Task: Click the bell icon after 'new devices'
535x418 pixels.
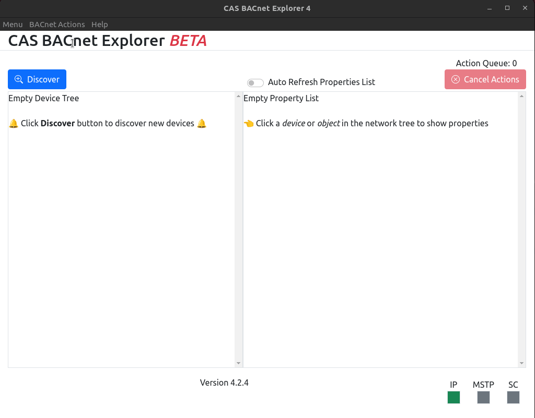Action: click(202, 123)
